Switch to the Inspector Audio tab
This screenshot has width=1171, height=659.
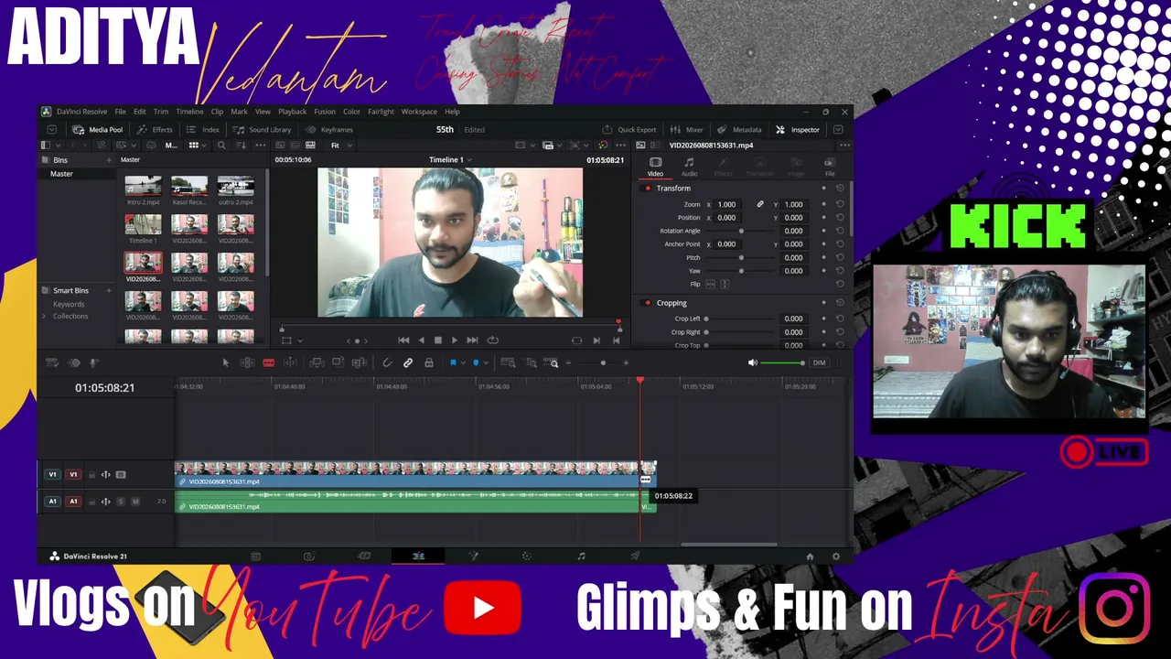click(x=689, y=167)
